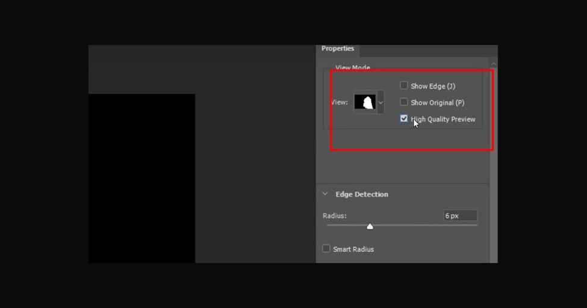This screenshot has height=308, width=587.
Task: Click the Show Edge (J) label text
Action: (433, 86)
